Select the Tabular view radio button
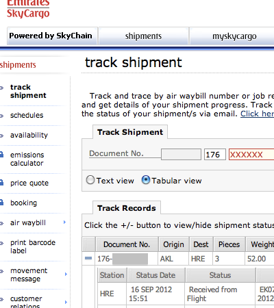The height and width of the screenshot is (308, 274). [146, 180]
